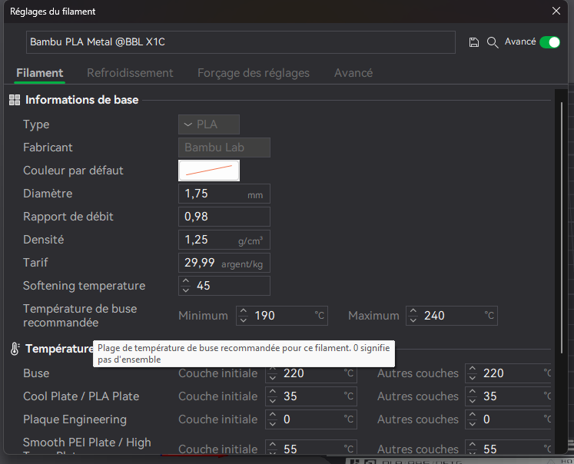The image size is (574, 464).
Task: Click the Cool Plate / PLA Plate label
Action: [x=81, y=396]
